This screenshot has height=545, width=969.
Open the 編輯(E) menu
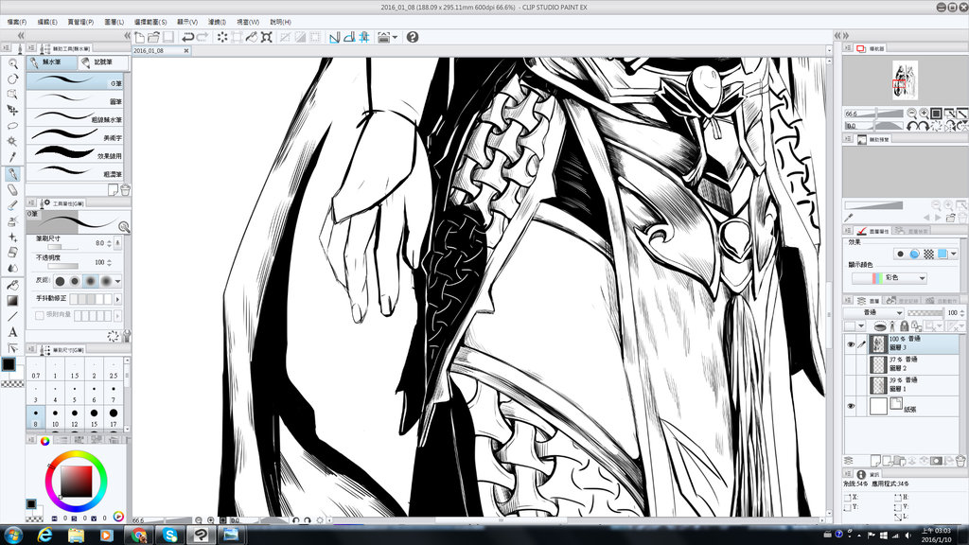click(47, 22)
